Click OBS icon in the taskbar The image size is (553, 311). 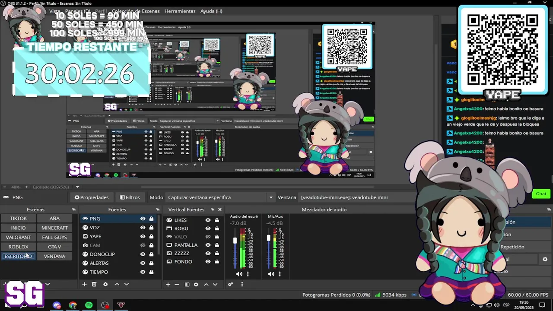click(105, 305)
